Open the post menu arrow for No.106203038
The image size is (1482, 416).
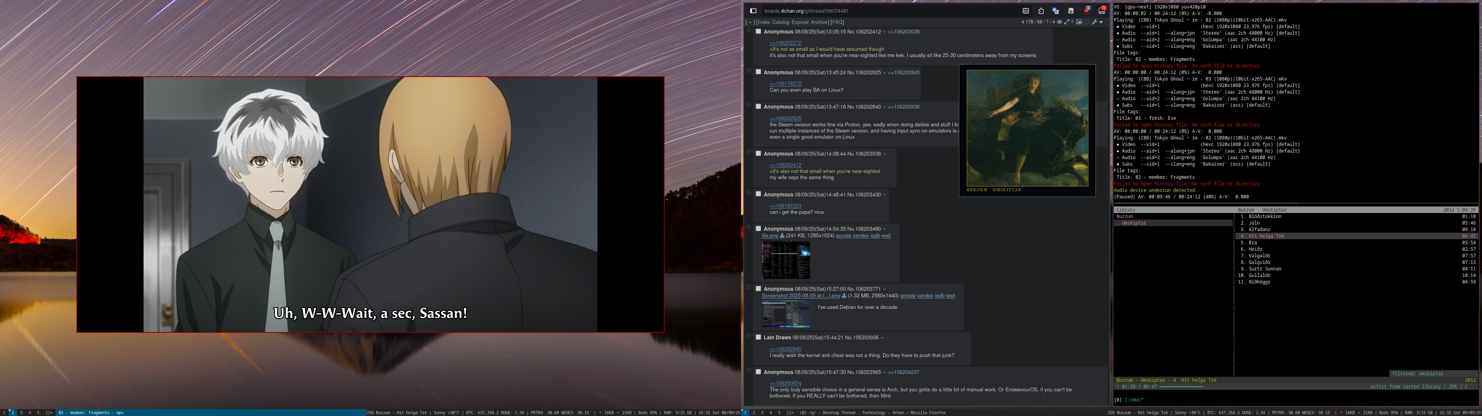885,154
